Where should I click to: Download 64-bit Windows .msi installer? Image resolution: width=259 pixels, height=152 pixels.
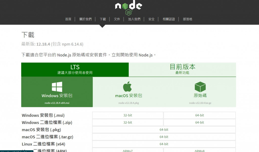coord(200,115)
